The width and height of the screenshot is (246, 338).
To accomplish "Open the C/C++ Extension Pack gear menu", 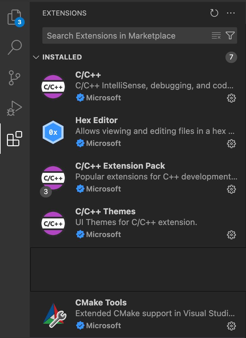I will [231, 189].
